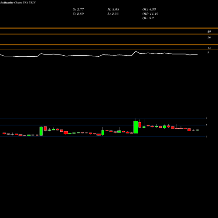Click the OH: 11.19 reading
218x218 pixels.
coord(150,14)
